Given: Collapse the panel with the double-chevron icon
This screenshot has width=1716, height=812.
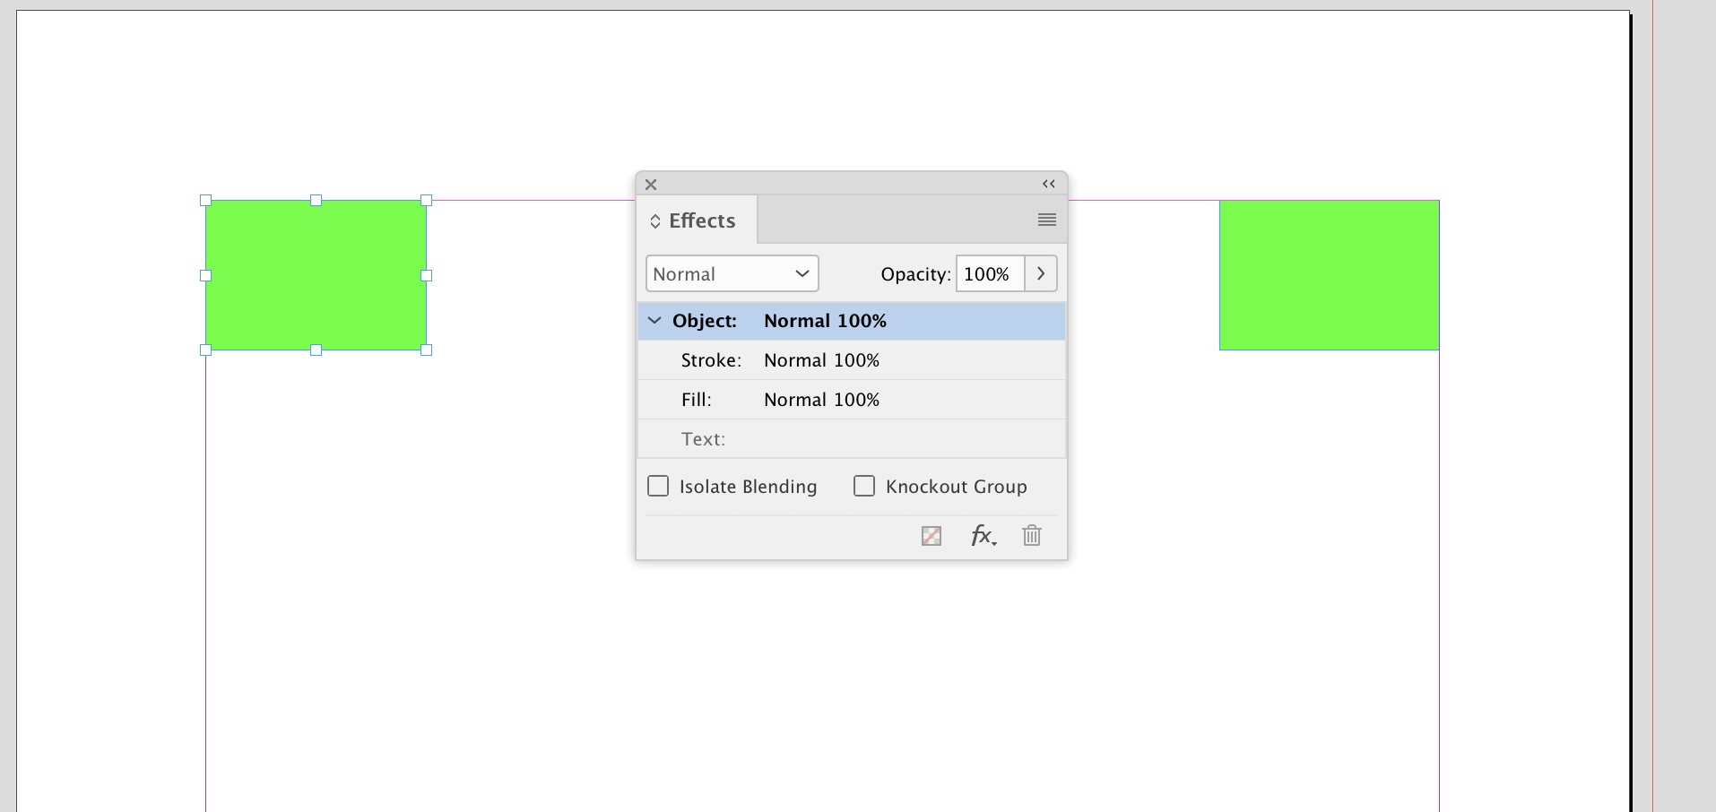Looking at the screenshot, I should click(1048, 184).
